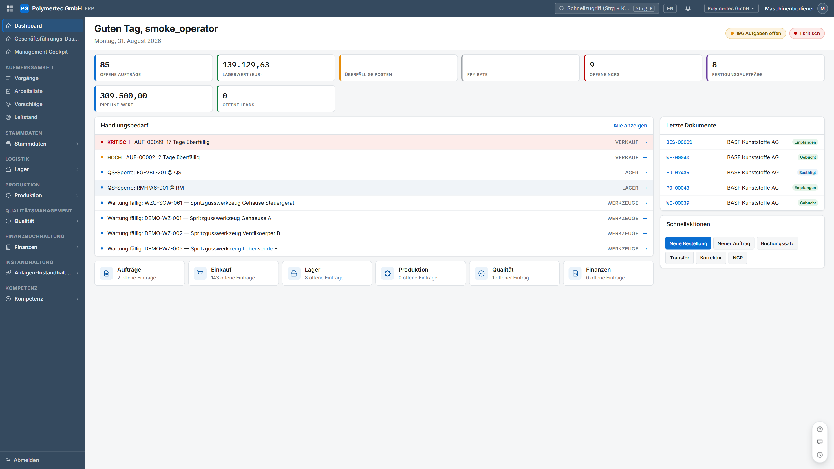Click the arrow on DEMO-WZ-002 maintenance row
834x469 pixels.
coord(645,233)
